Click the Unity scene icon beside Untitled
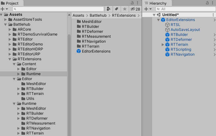This screenshot has height=136, width=216. (x=159, y=15)
